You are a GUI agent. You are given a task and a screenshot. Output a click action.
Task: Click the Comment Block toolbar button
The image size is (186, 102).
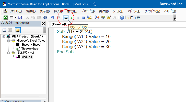tap(66, 18)
